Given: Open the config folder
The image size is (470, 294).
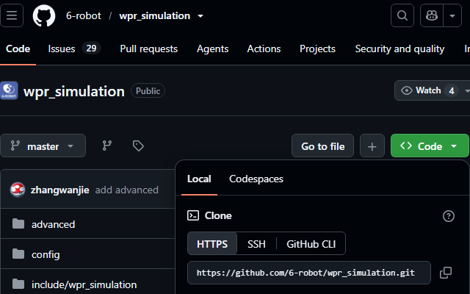Looking at the screenshot, I should click(x=46, y=255).
